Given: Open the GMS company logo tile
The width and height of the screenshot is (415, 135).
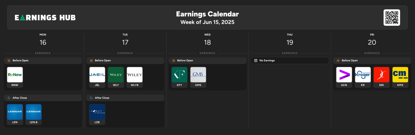Looking at the screenshot, I should click(x=198, y=75).
